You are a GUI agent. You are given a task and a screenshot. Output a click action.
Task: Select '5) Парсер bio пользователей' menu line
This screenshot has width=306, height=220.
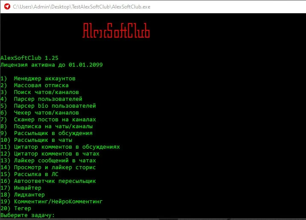point(48,106)
